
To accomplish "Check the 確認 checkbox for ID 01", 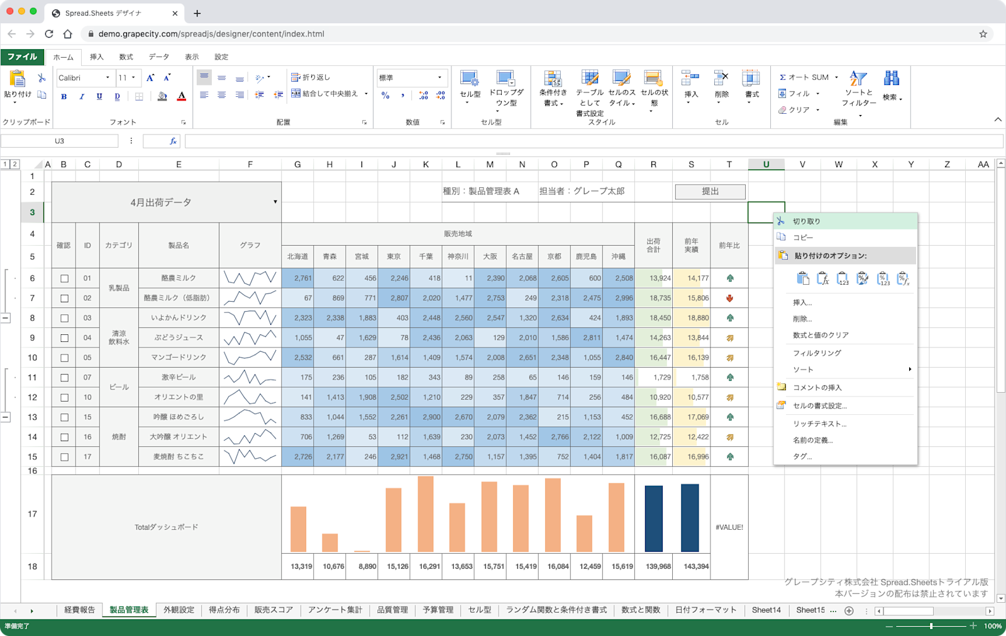I will point(64,278).
